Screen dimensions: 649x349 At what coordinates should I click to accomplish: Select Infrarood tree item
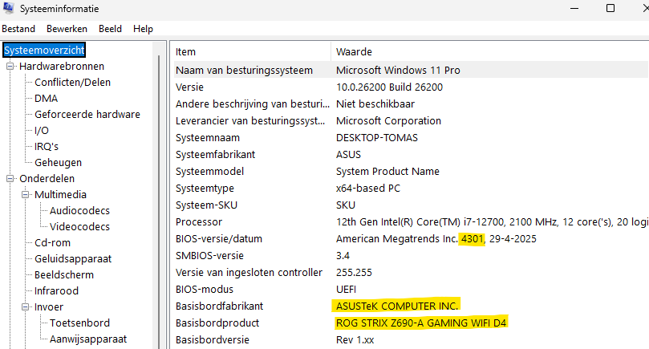pos(56,291)
